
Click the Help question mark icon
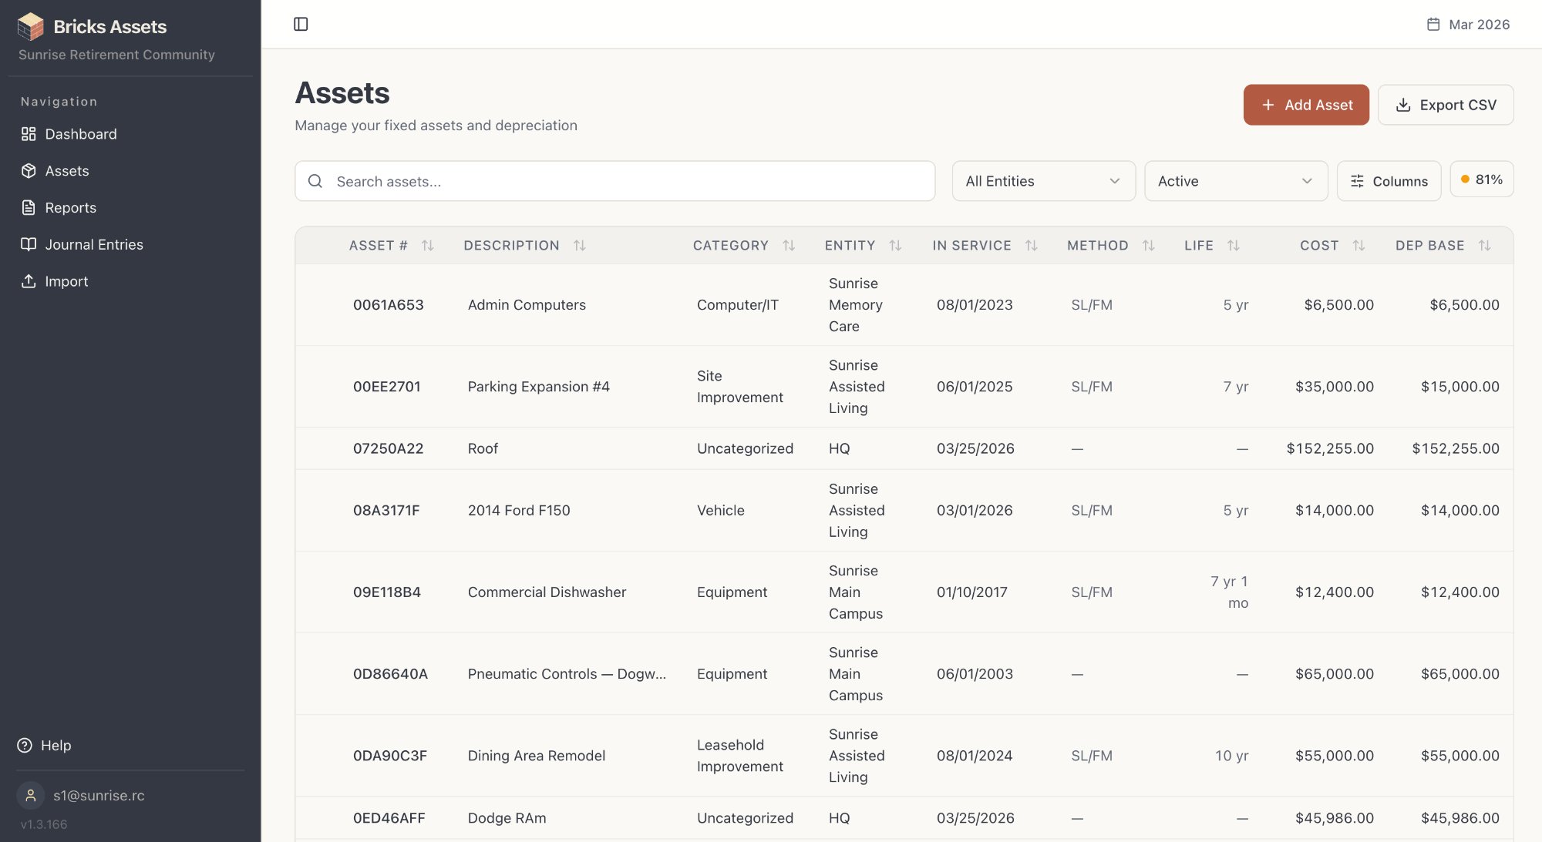(24, 745)
